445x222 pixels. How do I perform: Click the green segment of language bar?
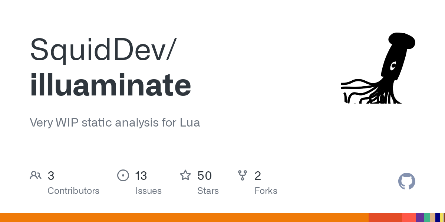[x=427, y=218]
